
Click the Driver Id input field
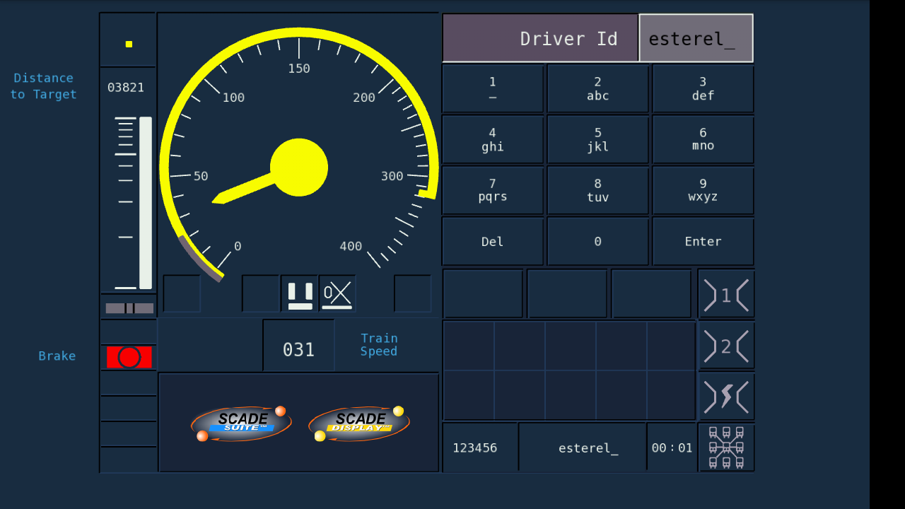tap(696, 38)
